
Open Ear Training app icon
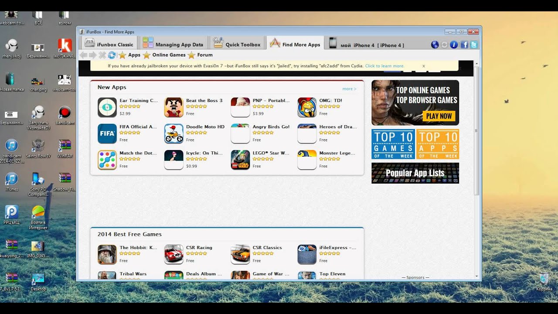tap(107, 107)
